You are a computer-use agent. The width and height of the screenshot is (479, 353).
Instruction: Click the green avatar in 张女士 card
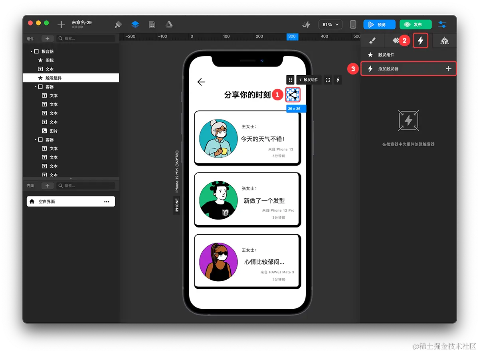[218, 200]
